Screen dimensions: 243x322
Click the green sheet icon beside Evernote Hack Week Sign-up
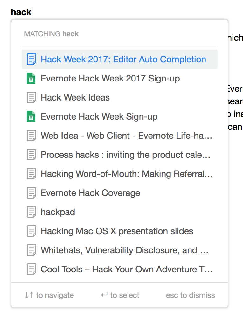coord(31,116)
